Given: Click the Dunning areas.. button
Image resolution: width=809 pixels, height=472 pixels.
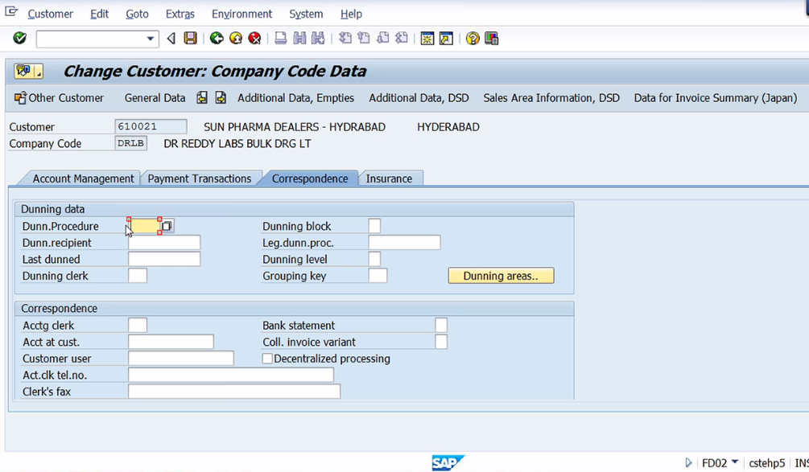Looking at the screenshot, I should pos(501,276).
